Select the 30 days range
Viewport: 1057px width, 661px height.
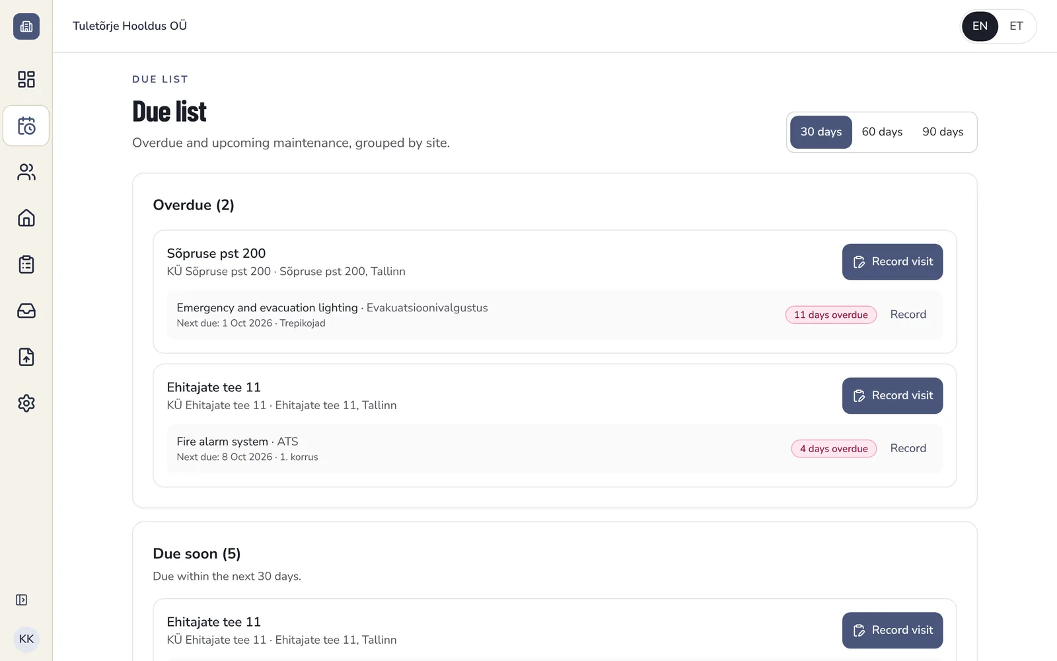pyautogui.click(x=821, y=132)
